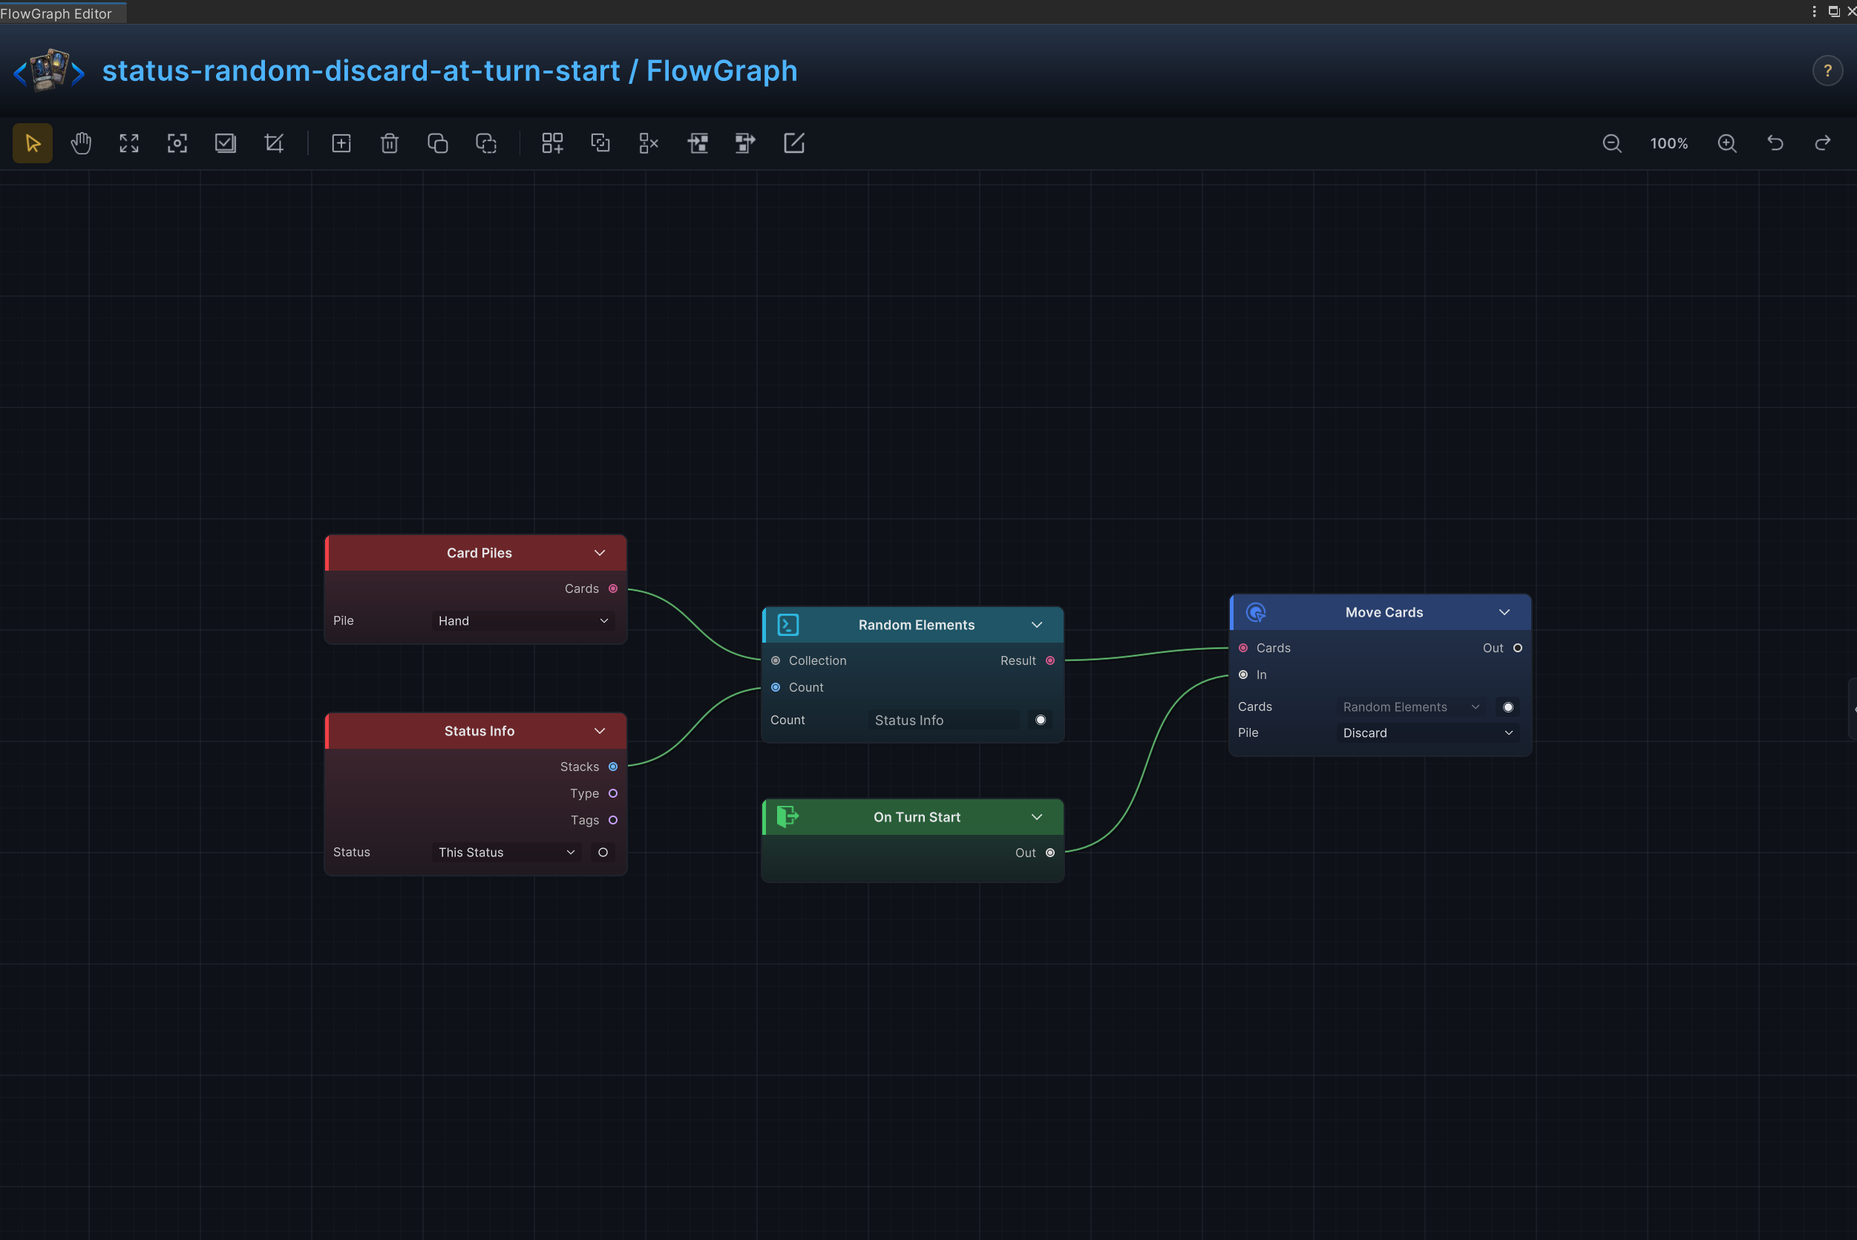
Task: Click the focus on selection icon
Action: click(177, 143)
